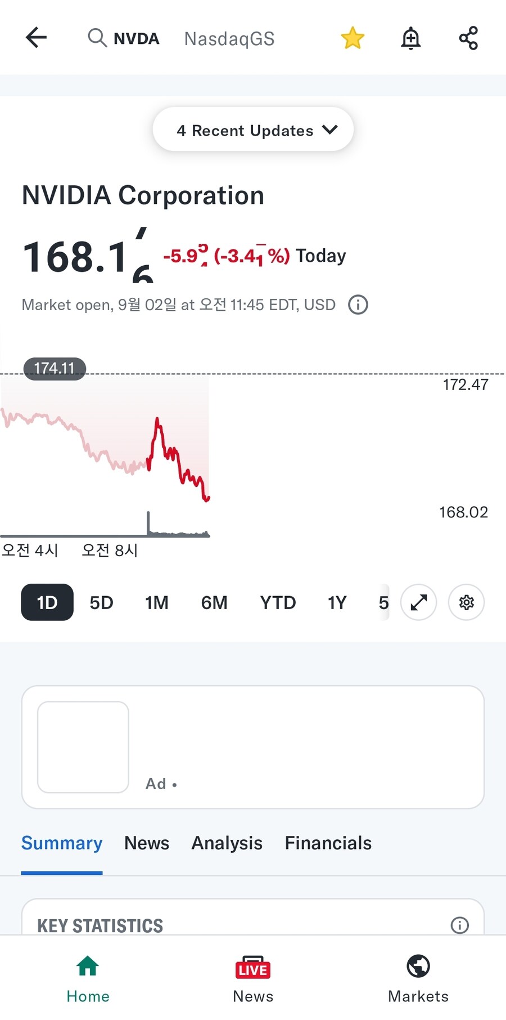506x1020 pixels.
Task: Go to Markets globe tab
Action: (x=418, y=979)
